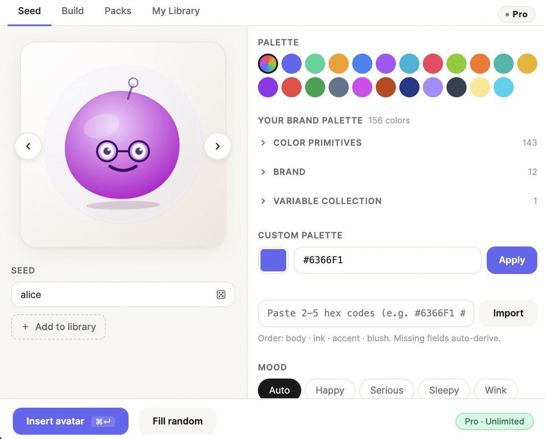Add the avatar to library
The height and width of the screenshot is (439, 545).
[59, 327]
